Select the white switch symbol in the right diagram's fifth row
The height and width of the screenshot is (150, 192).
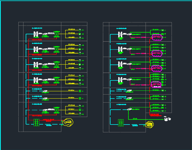[x=129, y=91]
